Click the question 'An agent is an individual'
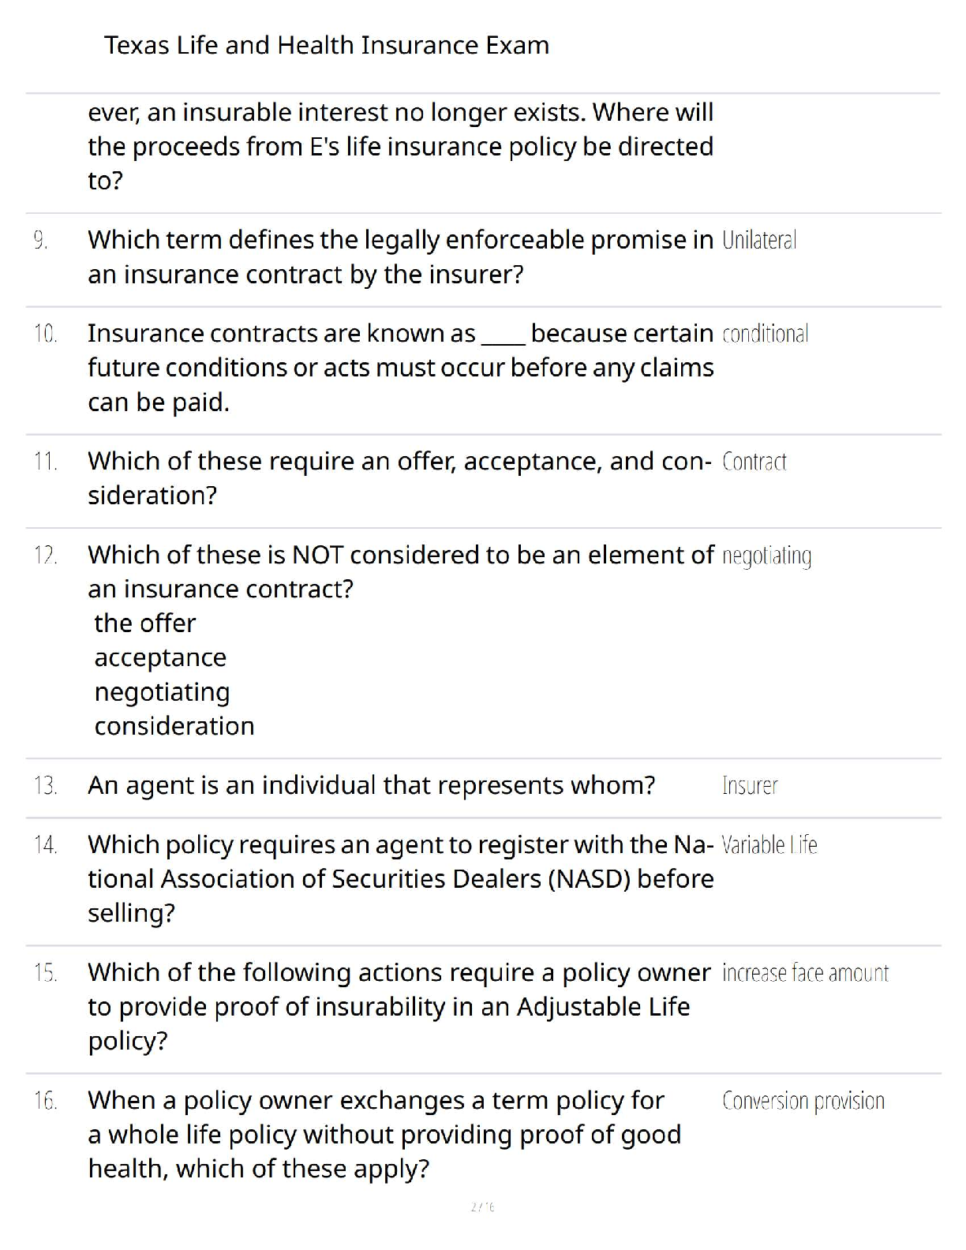Image resolution: width=966 pixels, height=1250 pixels. (x=372, y=786)
